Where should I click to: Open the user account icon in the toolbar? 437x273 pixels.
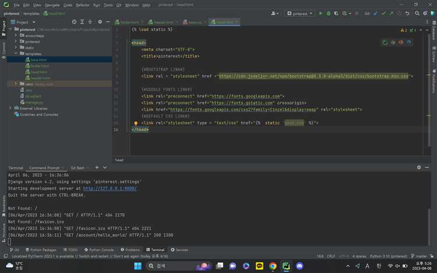click(x=274, y=13)
